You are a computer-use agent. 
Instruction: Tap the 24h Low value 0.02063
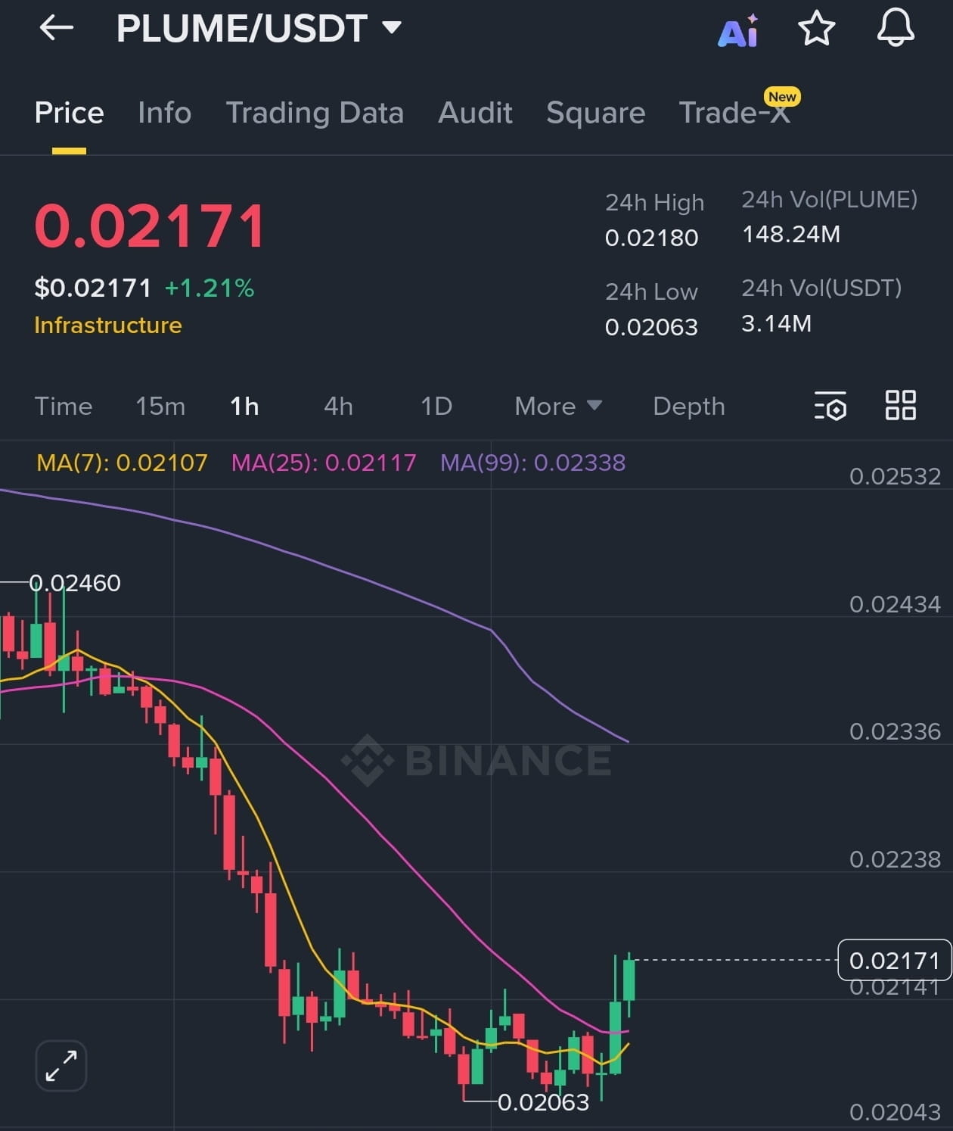(651, 326)
